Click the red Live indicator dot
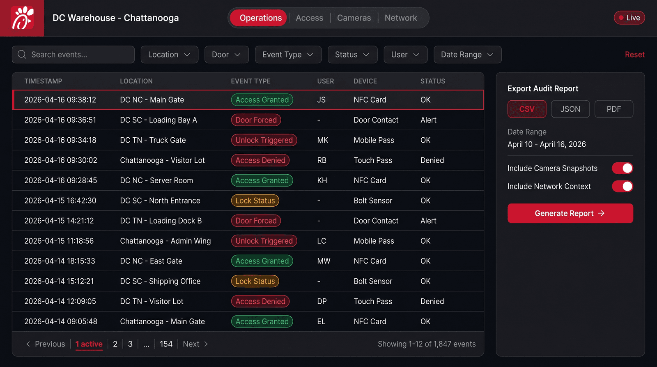This screenshot has height=367, width=657. pos(621,18)
